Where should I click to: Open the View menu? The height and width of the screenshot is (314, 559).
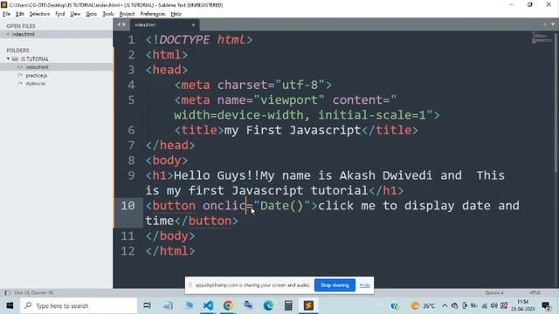75,14
